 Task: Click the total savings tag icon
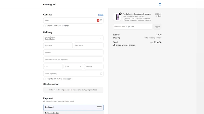click(x=114, y=45)
